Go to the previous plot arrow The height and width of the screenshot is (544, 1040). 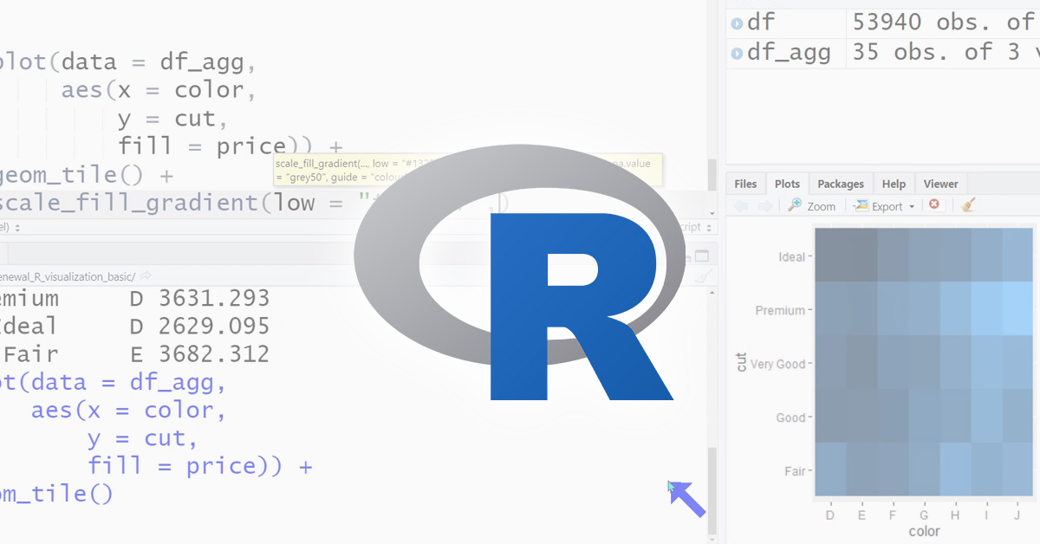tap(741, 205)
